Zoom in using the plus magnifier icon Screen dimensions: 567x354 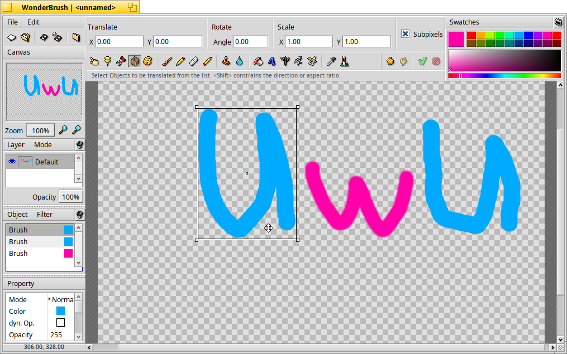point(77,130)
